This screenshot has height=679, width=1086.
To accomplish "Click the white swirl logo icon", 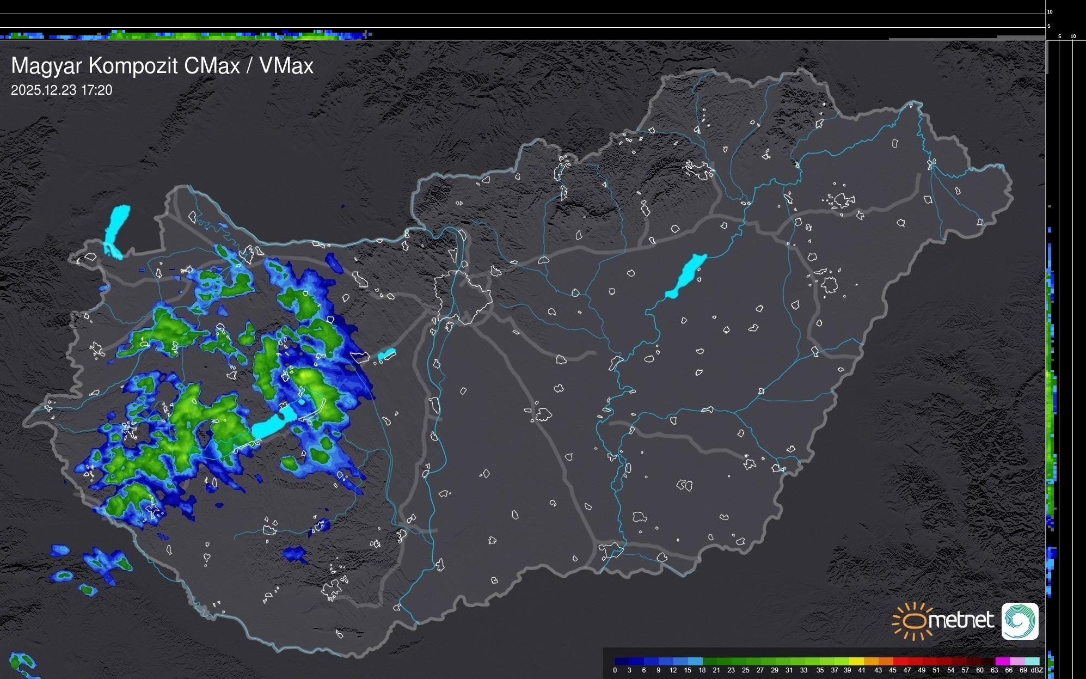I will (1020, 621).
